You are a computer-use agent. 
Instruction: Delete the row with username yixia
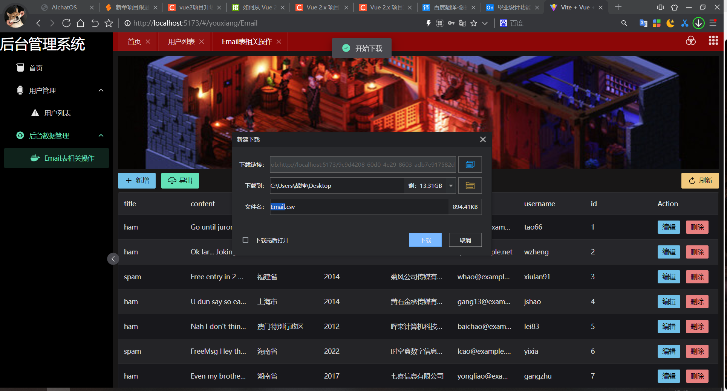tap(697, 351)
